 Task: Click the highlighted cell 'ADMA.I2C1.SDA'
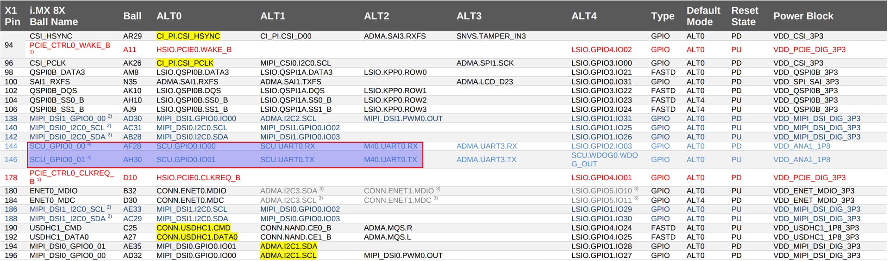[x=288, y=246]
